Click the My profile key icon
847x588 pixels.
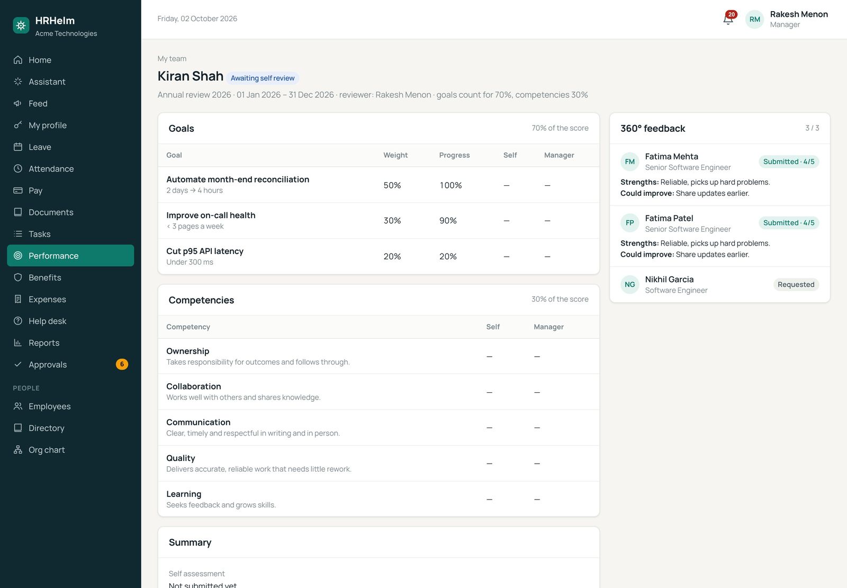(18, 125)
